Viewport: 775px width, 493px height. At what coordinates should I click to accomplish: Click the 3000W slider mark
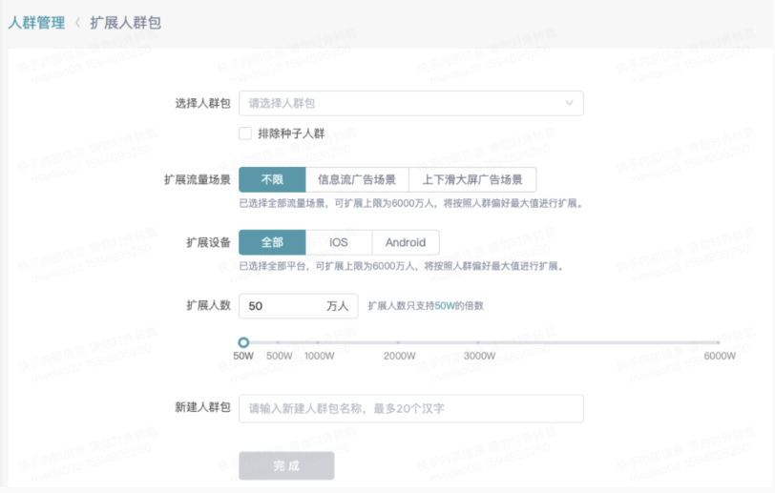click(x=478, y=342)
